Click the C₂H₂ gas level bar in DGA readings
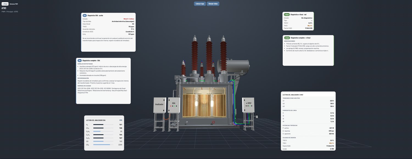The image size is (412, 159). (103, 138)
